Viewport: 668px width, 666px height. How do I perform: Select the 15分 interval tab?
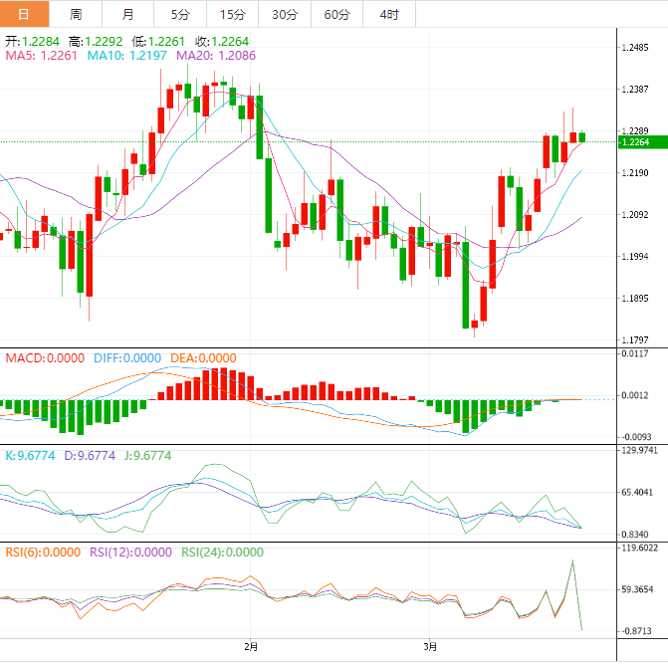[x=232, y=14]
